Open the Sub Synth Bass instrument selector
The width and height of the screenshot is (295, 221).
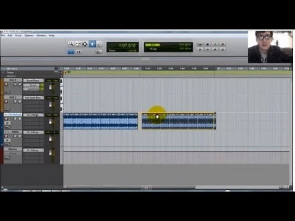[x=33, y=98]
